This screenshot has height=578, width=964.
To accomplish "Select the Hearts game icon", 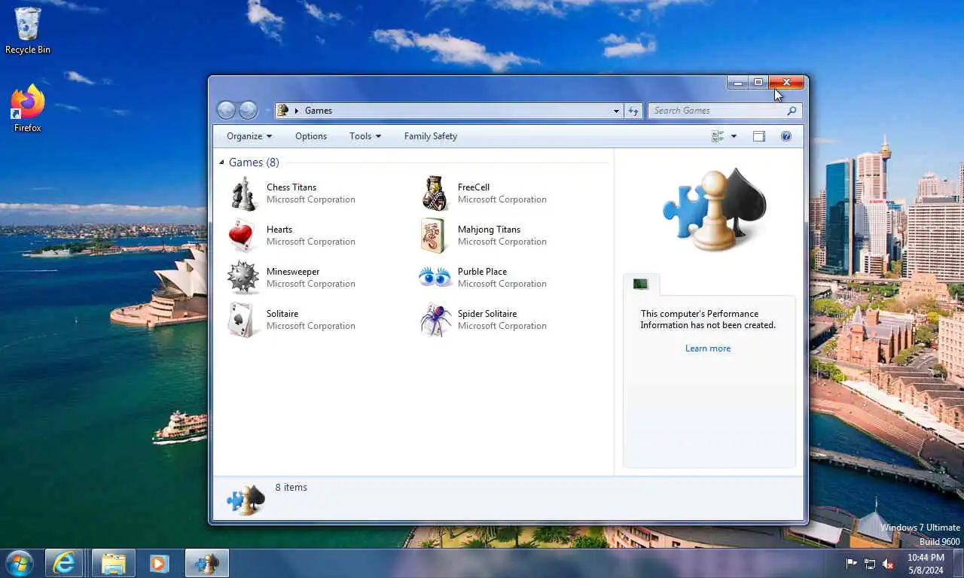I will [x=243, y=236].
